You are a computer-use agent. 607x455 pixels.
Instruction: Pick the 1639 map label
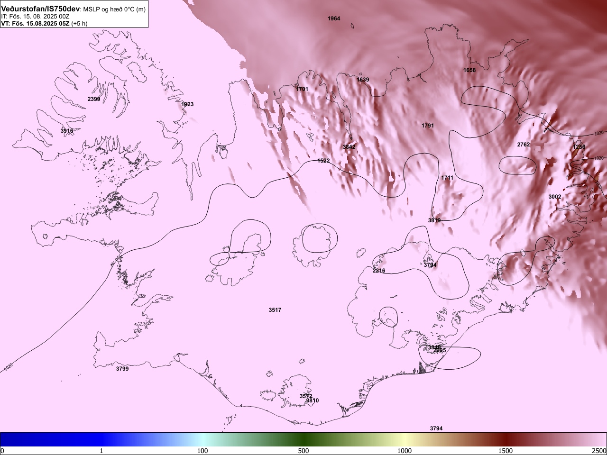tap(363, 80)
